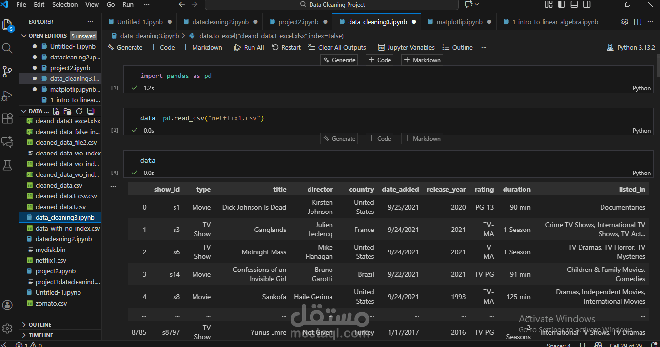Switch to the datacleaning2.ipynb tab
This screenshot has width=660, height=347.
[x=220, y=22]
